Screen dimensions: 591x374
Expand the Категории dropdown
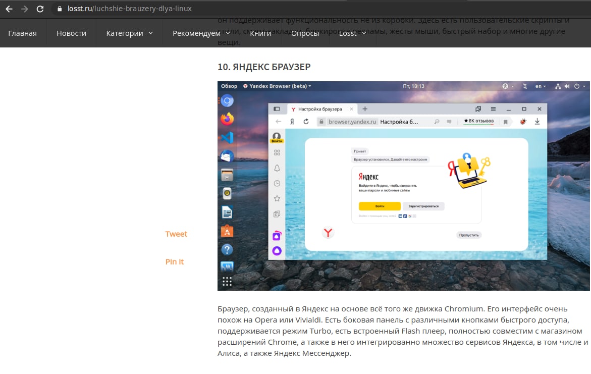[129, 33]
